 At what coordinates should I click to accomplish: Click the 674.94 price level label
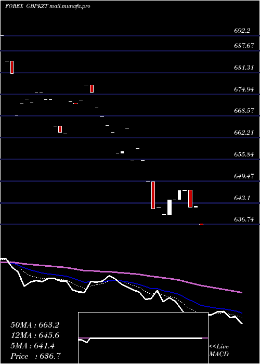pyautogui.click(x=244, y=89)
